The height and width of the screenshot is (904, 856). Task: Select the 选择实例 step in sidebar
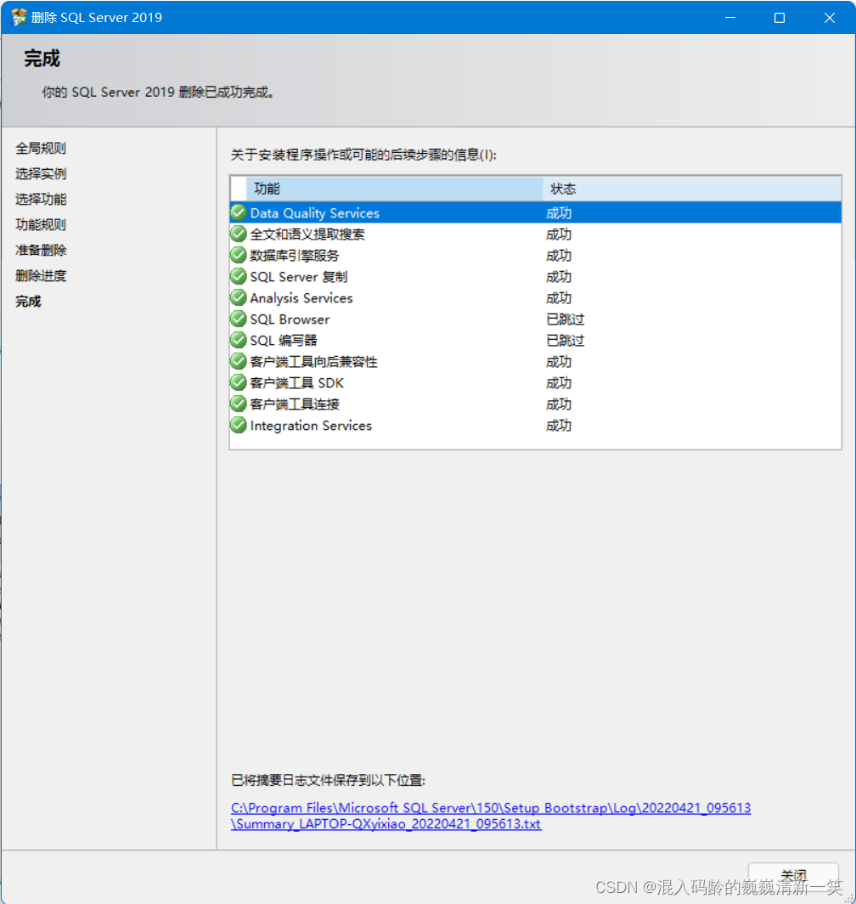(x=41, y=173)
